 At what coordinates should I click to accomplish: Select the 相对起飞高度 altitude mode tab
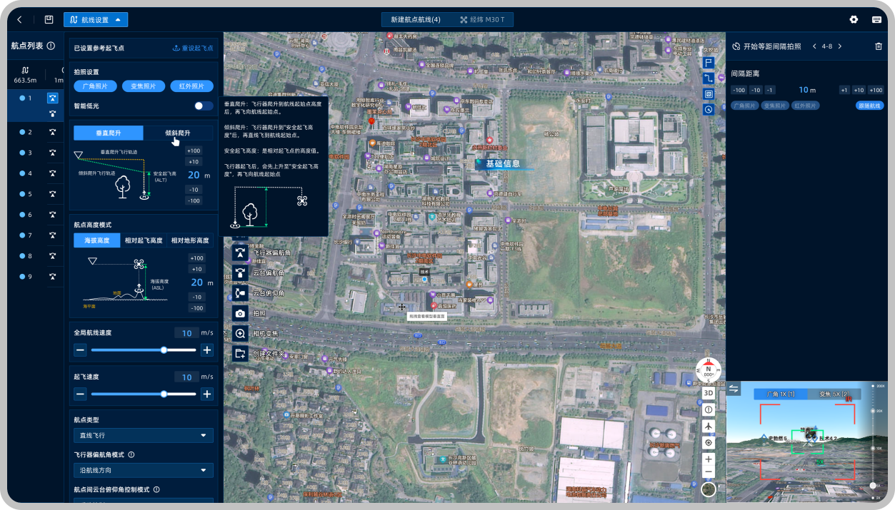point(143,240)
